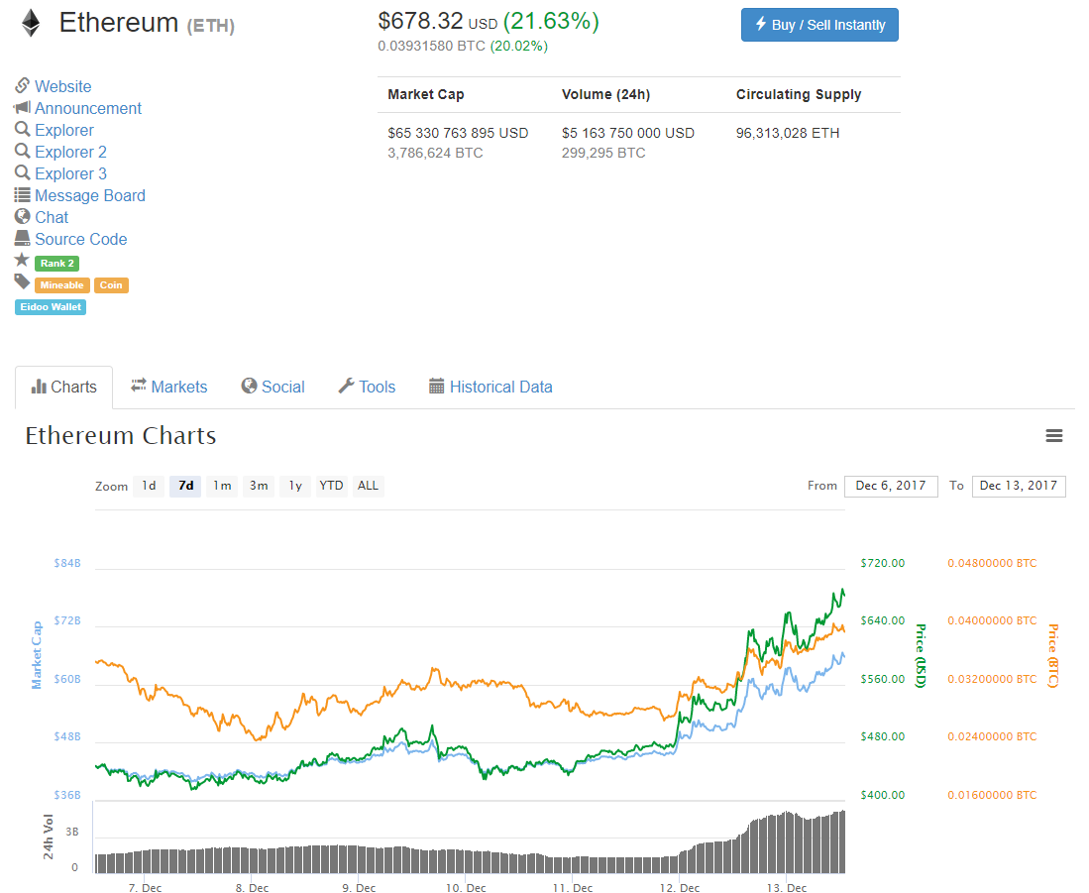Click the circulating supply 96,313,028 ETH
Image resolution: width=1089 pixels, height=893 pixels.
pyautogui.click(x=788, y=133)
